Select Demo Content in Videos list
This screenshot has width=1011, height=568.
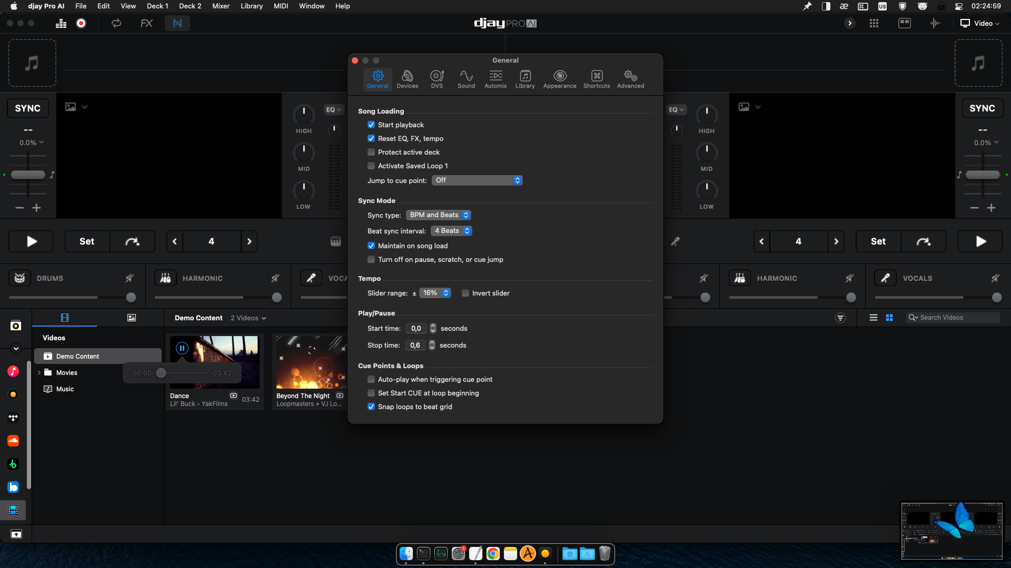tap(98, 356)
